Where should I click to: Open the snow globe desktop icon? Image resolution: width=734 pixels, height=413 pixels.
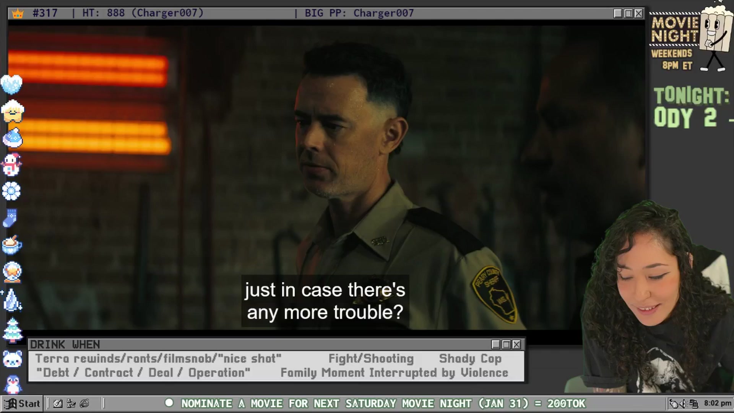[12, 272]
